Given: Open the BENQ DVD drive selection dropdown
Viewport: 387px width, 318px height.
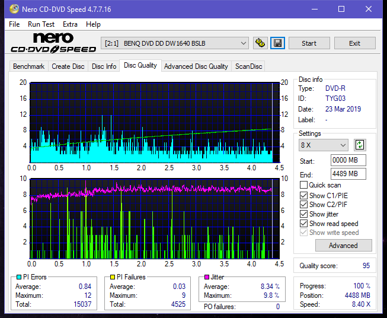Looking at the screenshot, I should 175,43.
